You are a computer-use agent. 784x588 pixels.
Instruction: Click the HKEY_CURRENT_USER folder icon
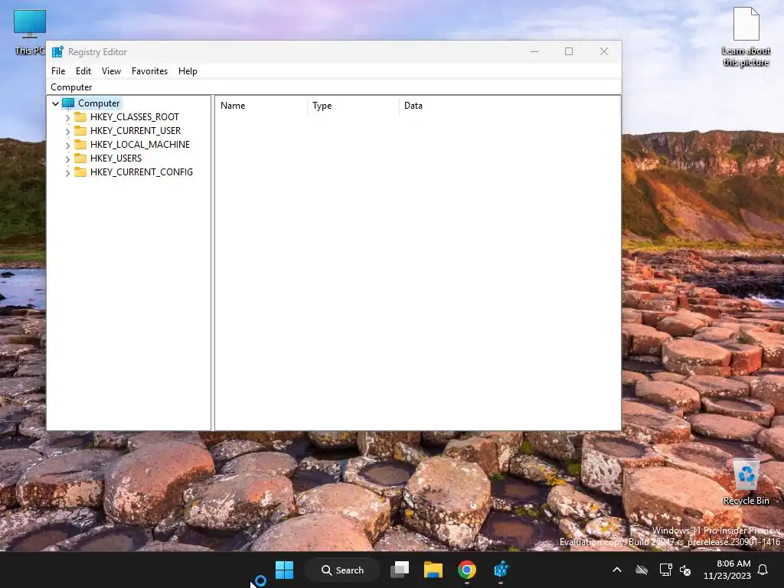[x=80, y=130]
